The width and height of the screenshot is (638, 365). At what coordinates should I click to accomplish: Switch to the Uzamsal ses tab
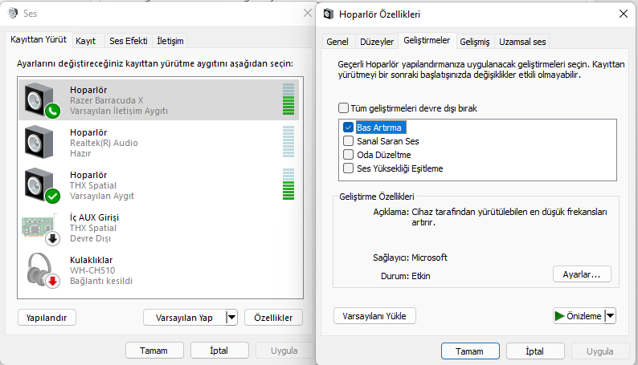pyautogui.click(x=523, y=42)
